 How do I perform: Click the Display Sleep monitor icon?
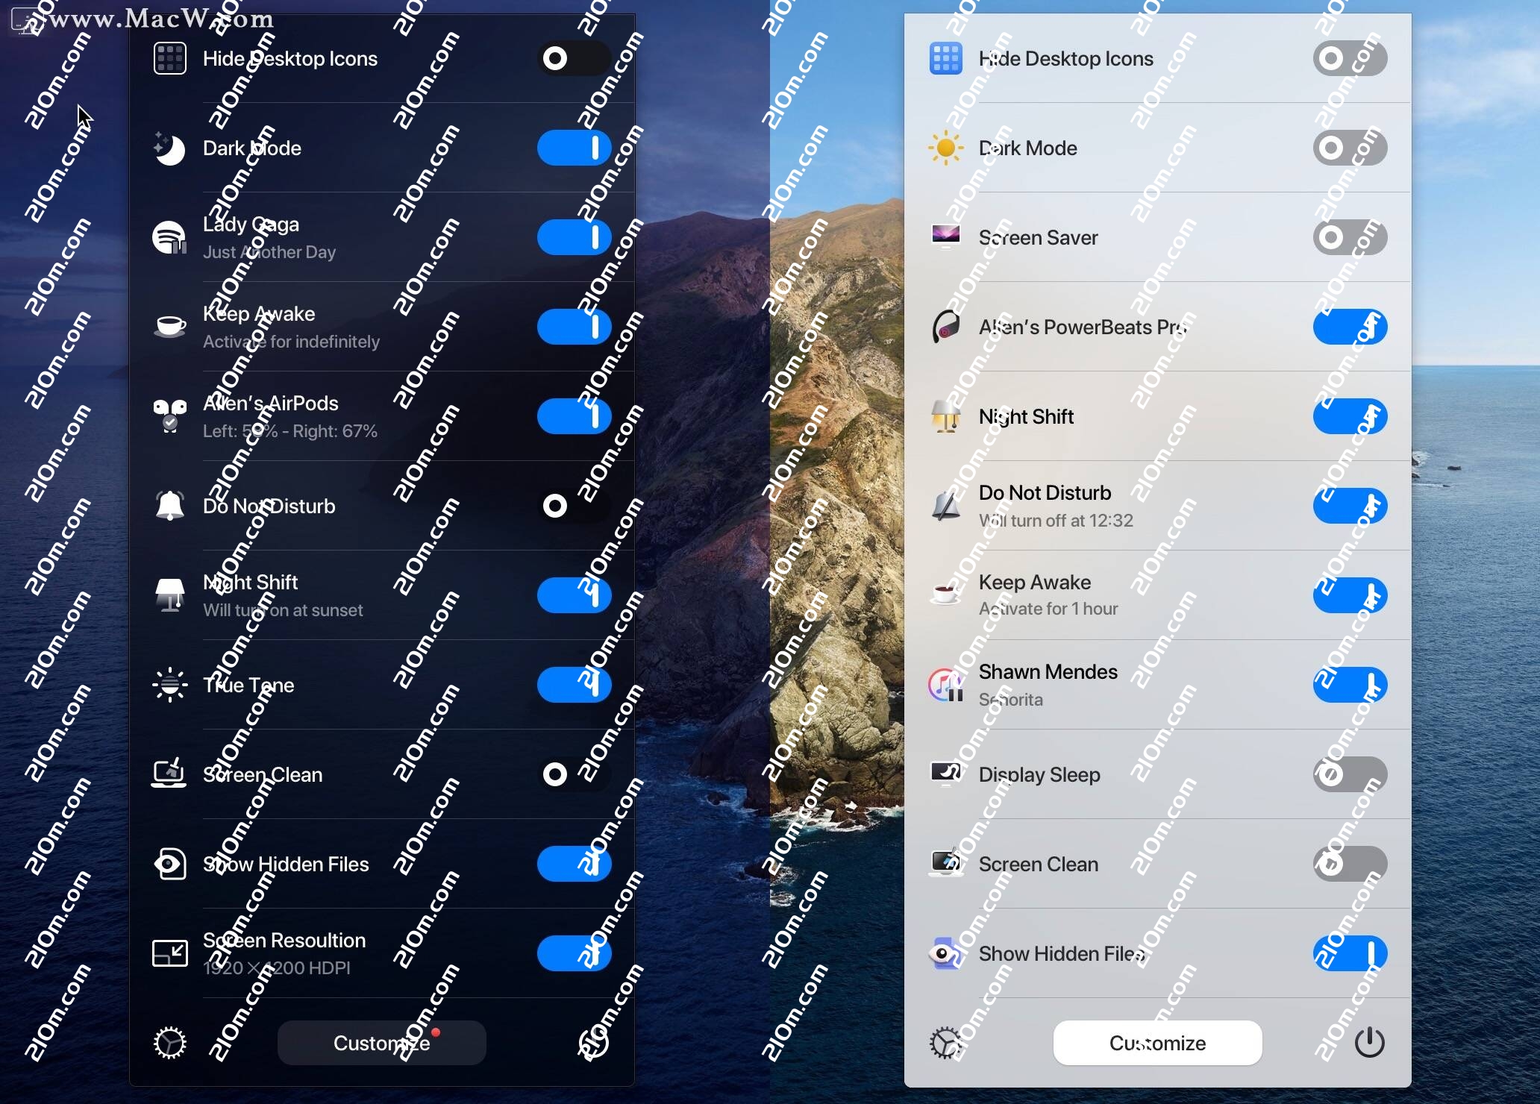pyautogui.click(x=945, y=773)
